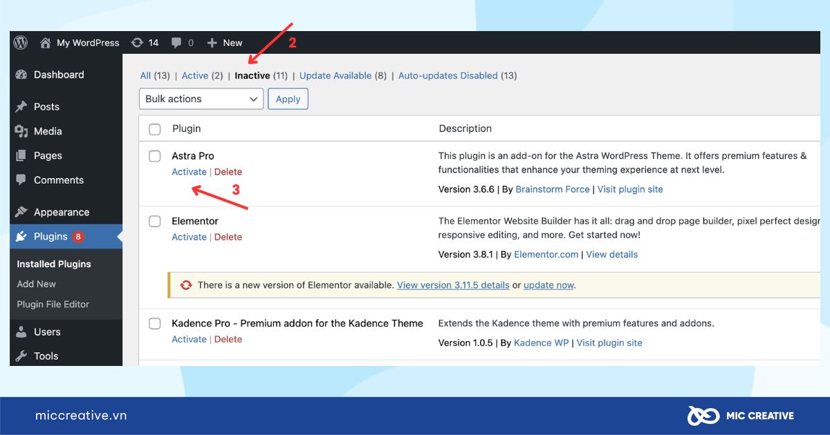Show Auto-updates Disabled filter
The image size is (830, 435).
[x=448, y=75]
